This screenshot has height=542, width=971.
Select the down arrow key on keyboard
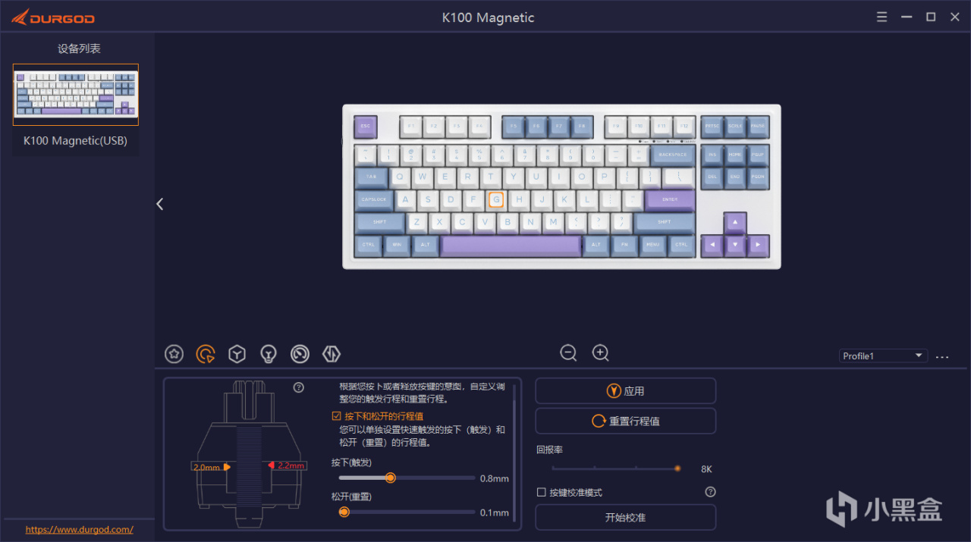(735, 246)
